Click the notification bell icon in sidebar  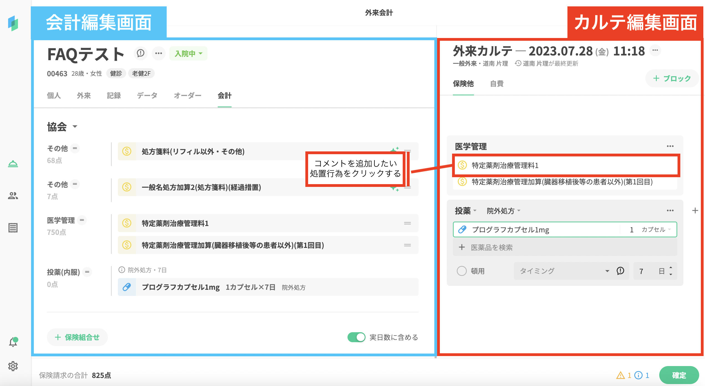(13, 342)
